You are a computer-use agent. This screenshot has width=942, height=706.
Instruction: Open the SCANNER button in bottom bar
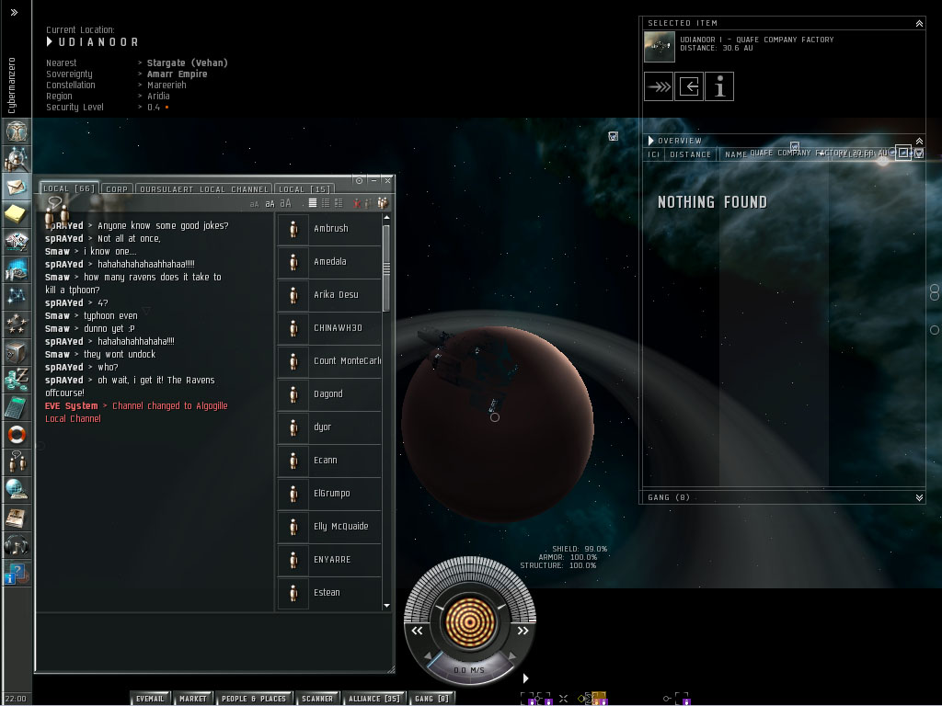tap(317, 699)
